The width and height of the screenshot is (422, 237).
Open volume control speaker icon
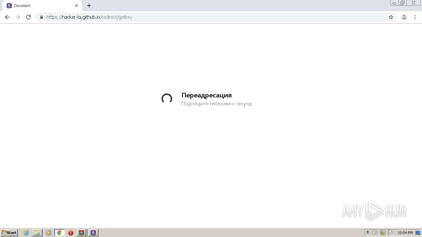pos(375,233)
